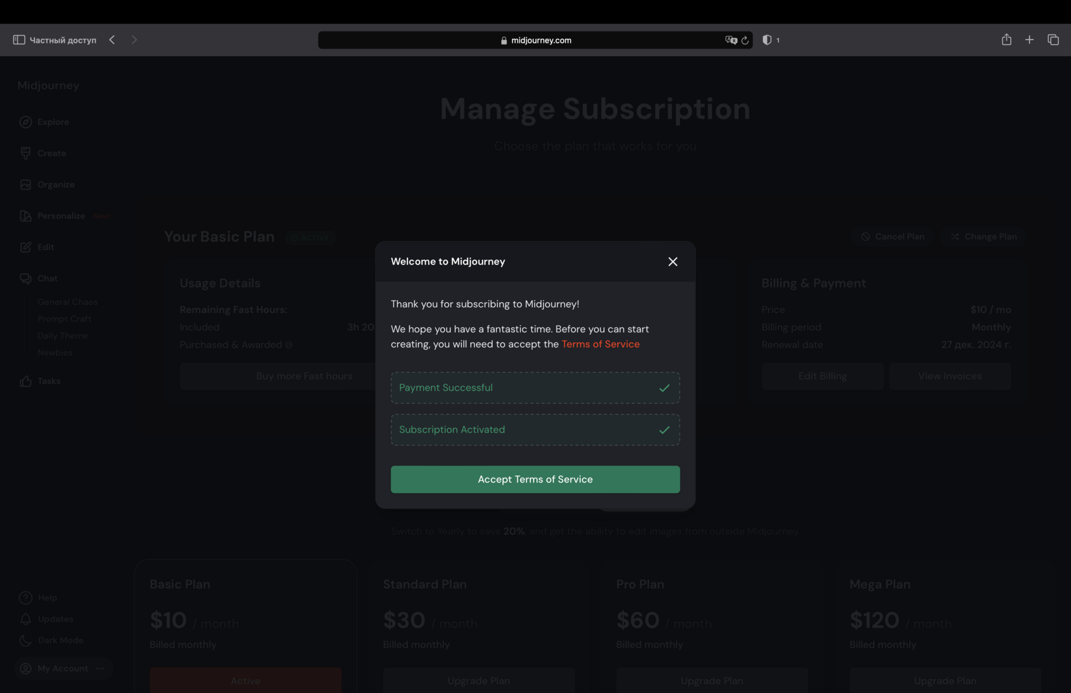Viewport: 1071px width, 693px height.
Task: Open the Explore compass icon in sidebar
Action: tap(25, 122)
